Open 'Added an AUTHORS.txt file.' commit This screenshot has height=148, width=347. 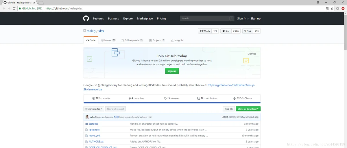(x=145, y=142)
